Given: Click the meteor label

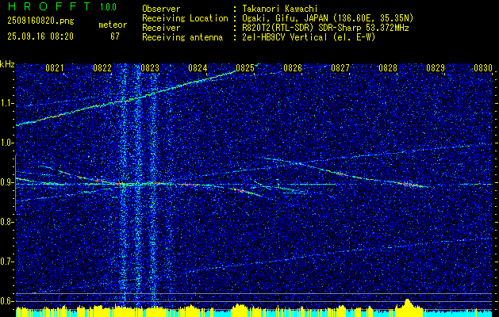Looking at the screenshot, I should pyautogui.click(x=113, y=25).
